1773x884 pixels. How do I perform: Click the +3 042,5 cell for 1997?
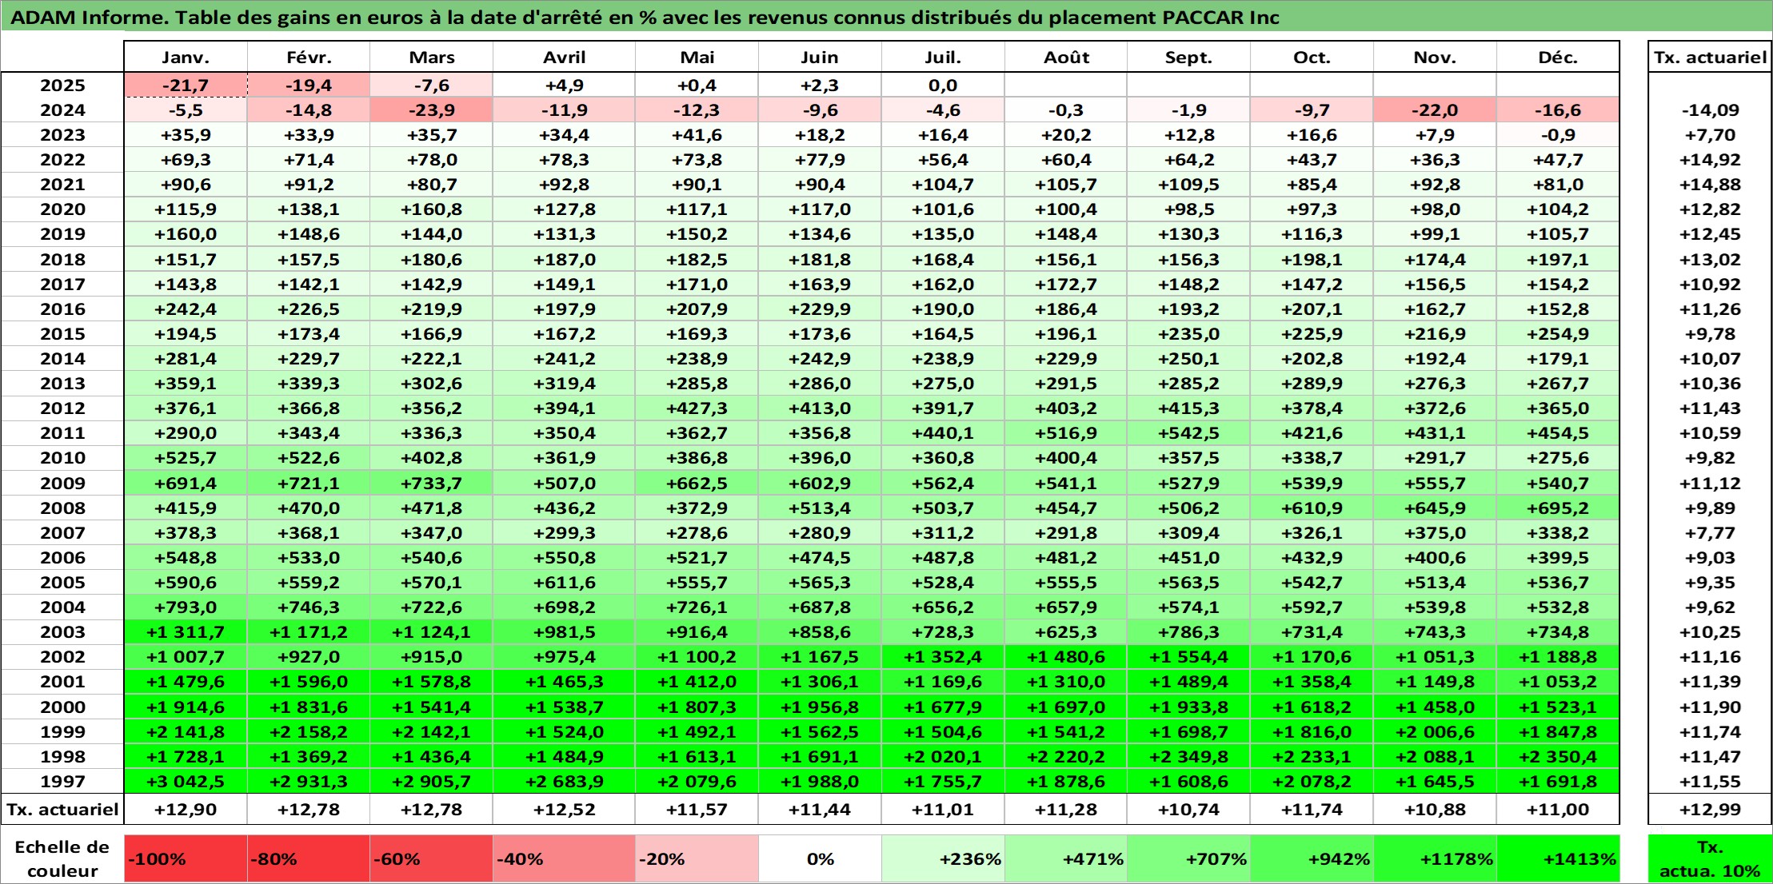tap(186, 782)
